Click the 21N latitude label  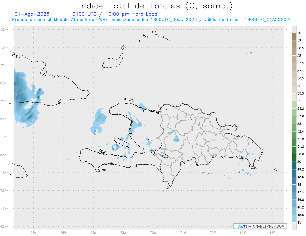[x=4, y=65]
